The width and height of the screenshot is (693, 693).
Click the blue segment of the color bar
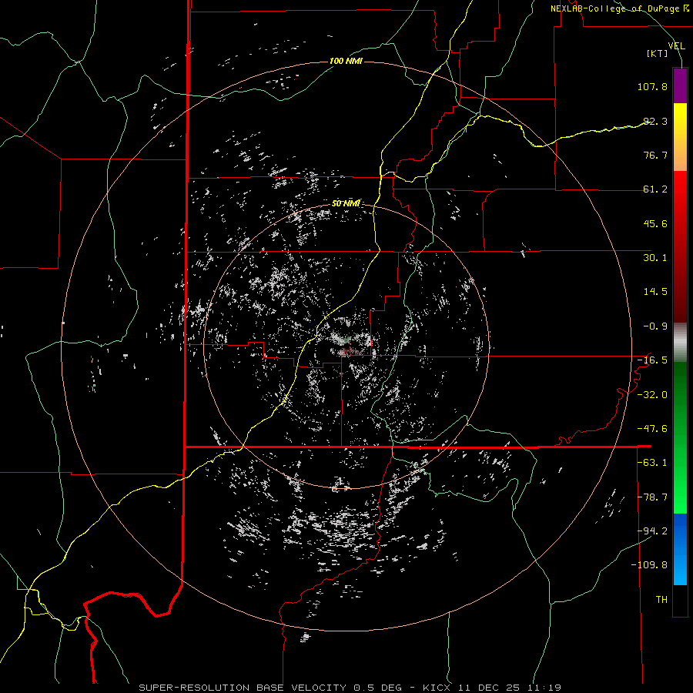(680, 549)
